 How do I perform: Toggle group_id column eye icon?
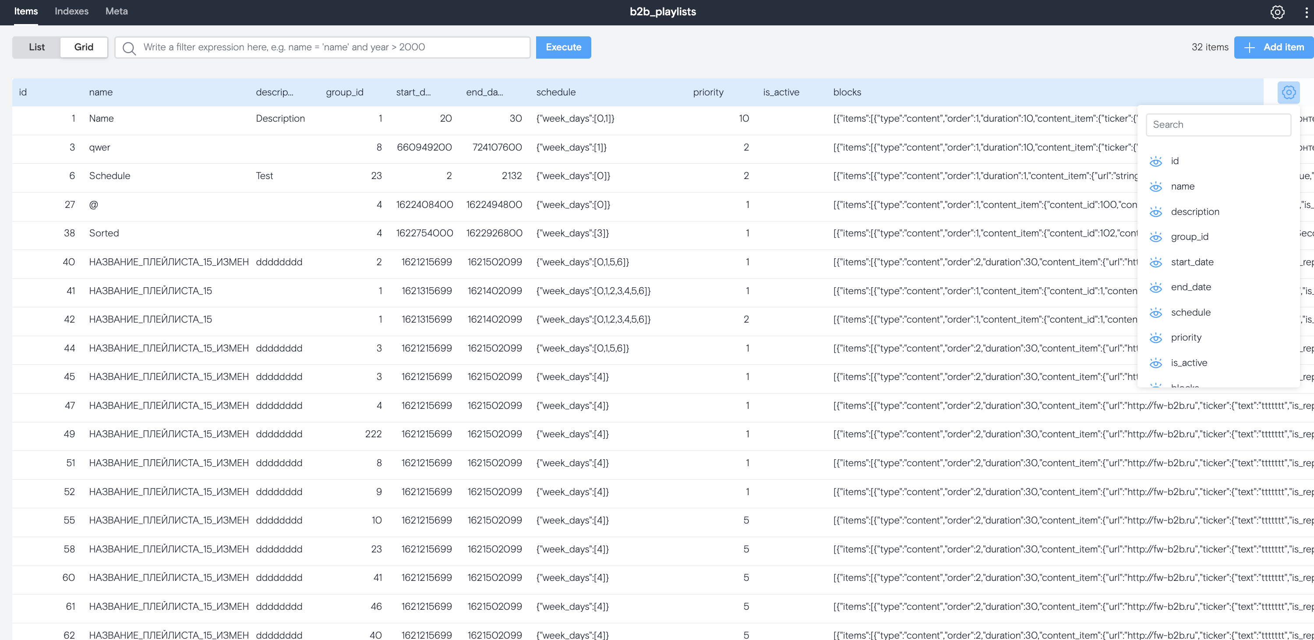click(1156, 237)
